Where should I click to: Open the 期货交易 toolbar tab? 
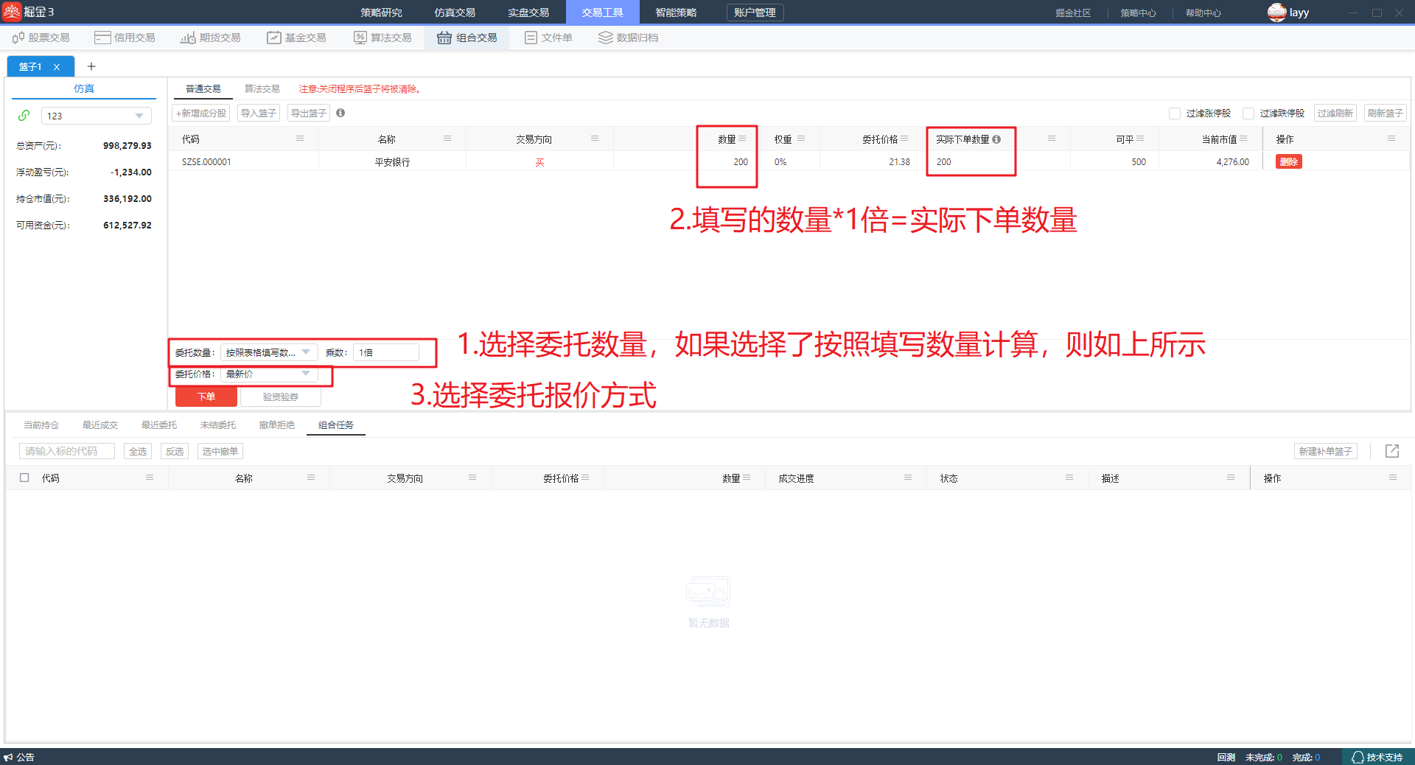(x=211, y=38)
